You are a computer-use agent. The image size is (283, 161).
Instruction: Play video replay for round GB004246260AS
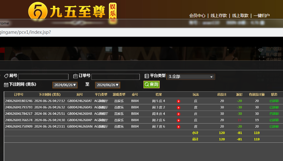coord(179,107)
